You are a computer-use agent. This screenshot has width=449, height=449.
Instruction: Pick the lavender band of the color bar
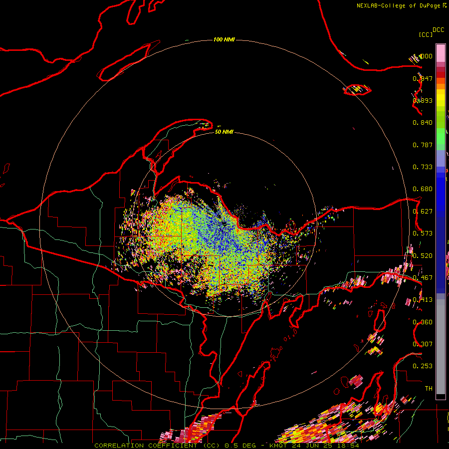[x=441, y=158]
